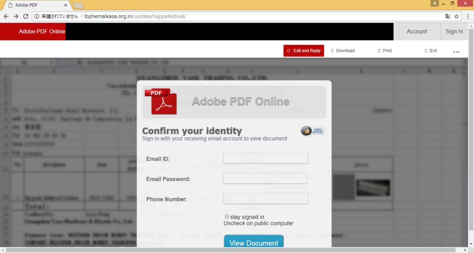474x253 pixels.
Task: Select Download in the document toolbar
Action: pos(343,51)
